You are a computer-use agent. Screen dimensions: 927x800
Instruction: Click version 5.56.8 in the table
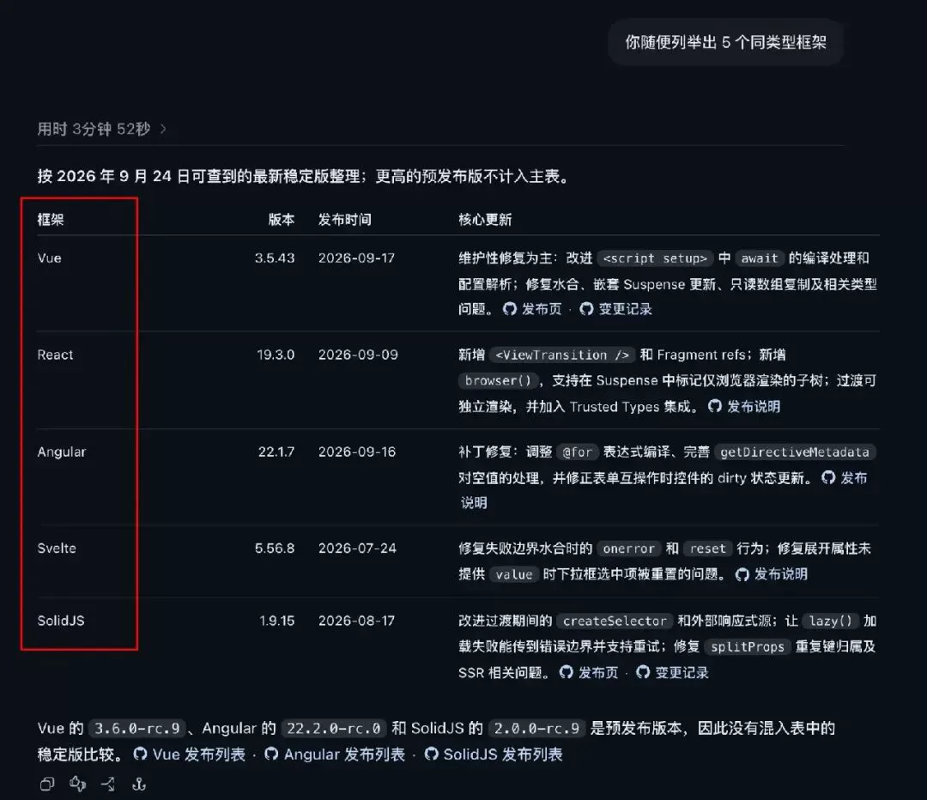click(275, 548)
